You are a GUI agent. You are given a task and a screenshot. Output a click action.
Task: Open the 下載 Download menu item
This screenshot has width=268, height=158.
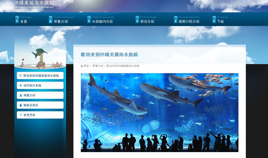tap(227, 19)
